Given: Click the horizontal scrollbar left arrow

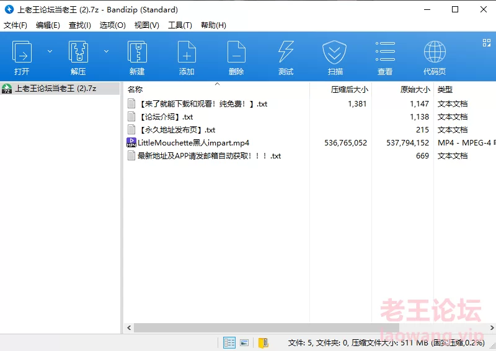Looking at the screenshot, I should click(x=129, y=327).
